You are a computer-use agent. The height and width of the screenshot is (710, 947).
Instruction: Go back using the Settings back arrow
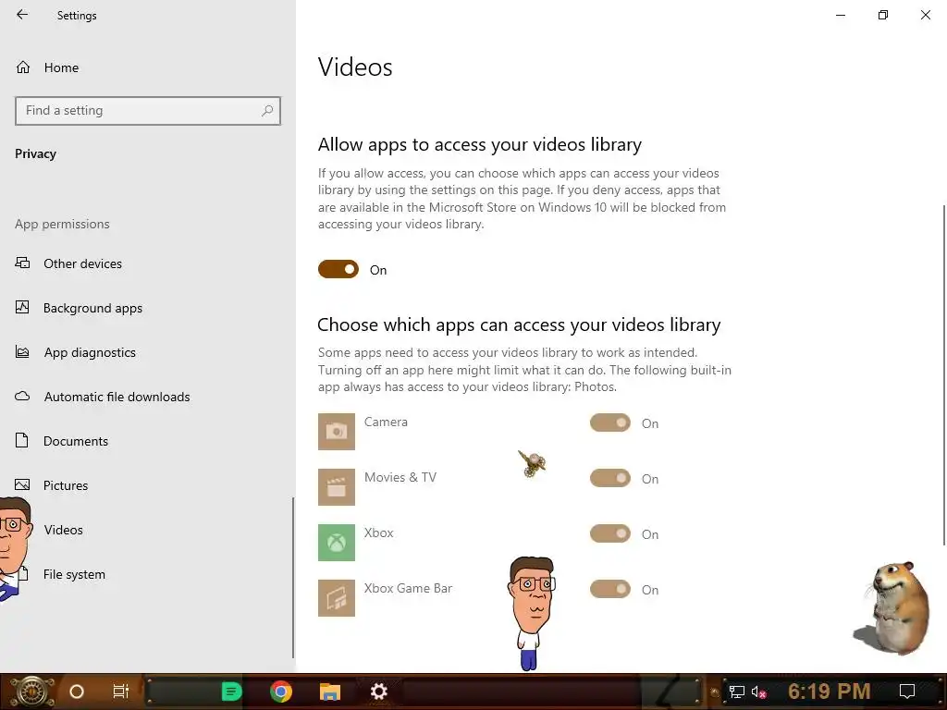coord(22,15)
